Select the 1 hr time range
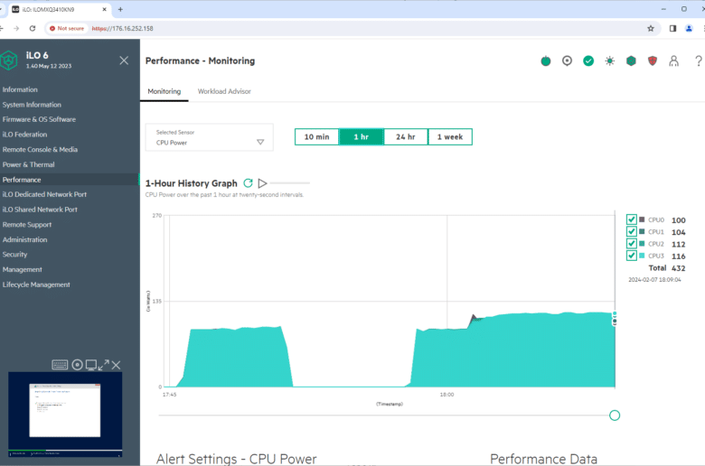This screenshot has height=466, width=705. coord(361,136)
